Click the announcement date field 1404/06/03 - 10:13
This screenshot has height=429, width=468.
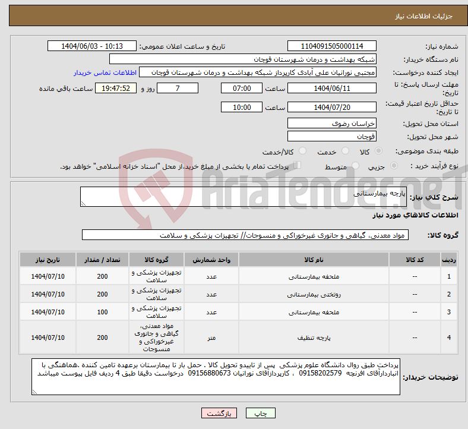pos(92,46)
